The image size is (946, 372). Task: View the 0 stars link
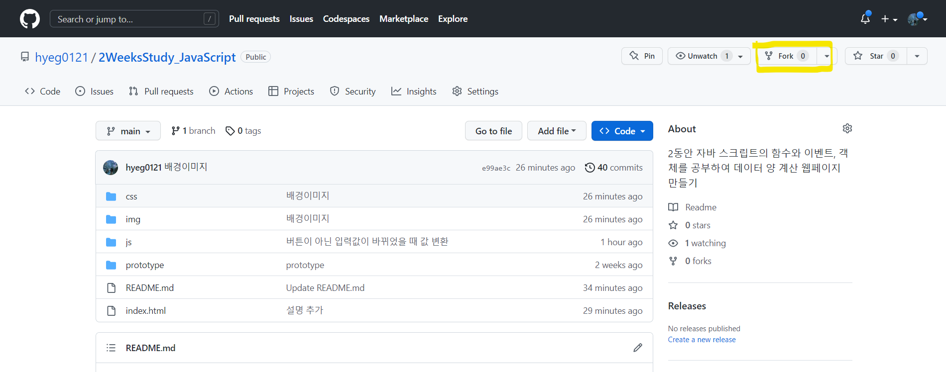point(690,225)
